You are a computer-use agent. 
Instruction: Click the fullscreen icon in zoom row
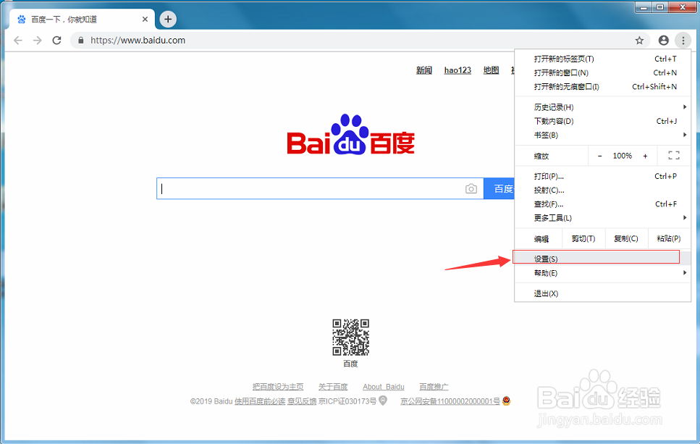coord(674,156)
